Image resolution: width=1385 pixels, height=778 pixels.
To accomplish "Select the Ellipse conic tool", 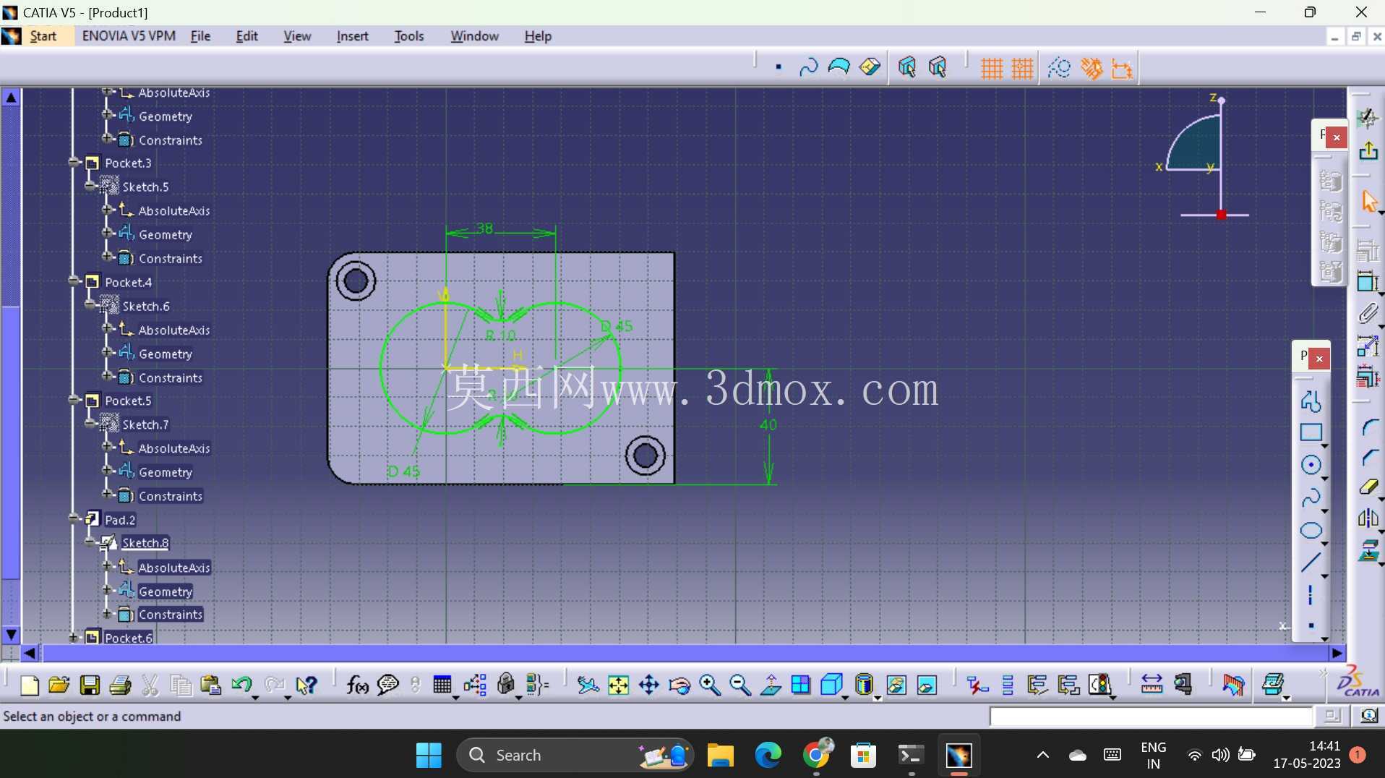I will (x=1311, y=531).
